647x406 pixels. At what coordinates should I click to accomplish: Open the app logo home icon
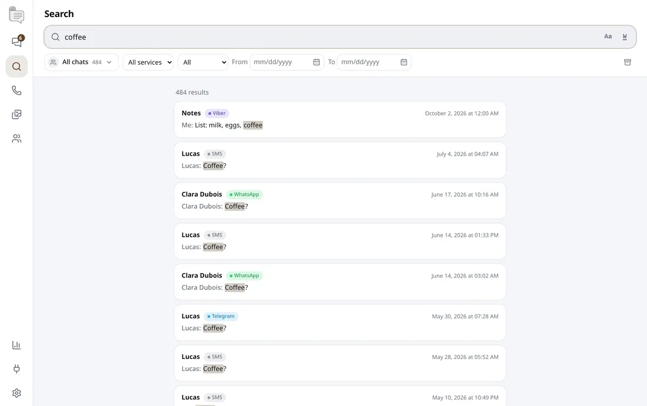click(16, 15)
